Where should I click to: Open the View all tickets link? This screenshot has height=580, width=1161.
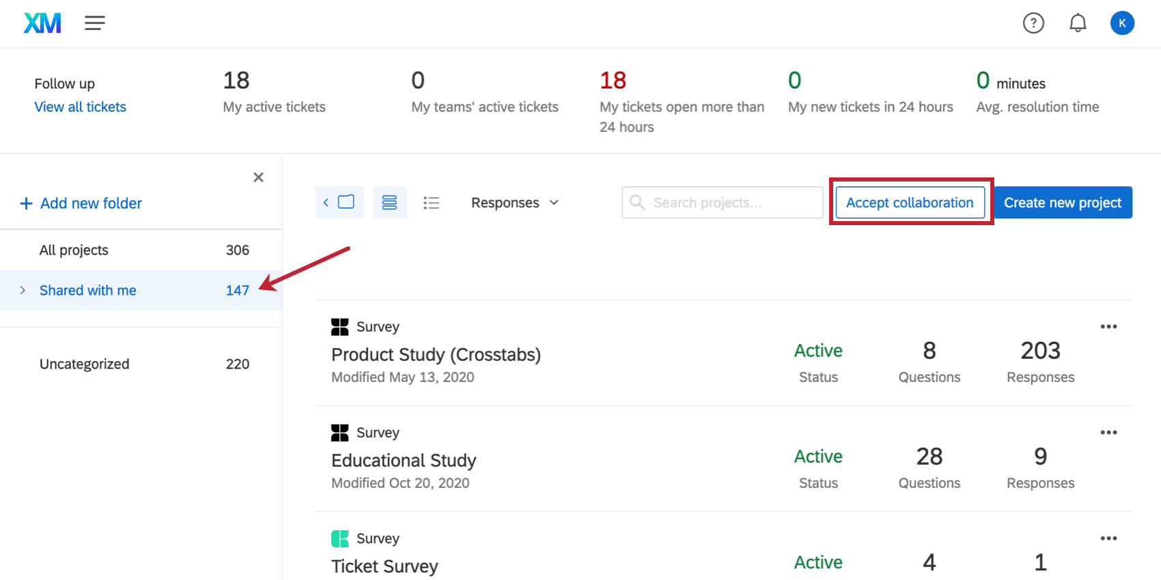point(81,107)
